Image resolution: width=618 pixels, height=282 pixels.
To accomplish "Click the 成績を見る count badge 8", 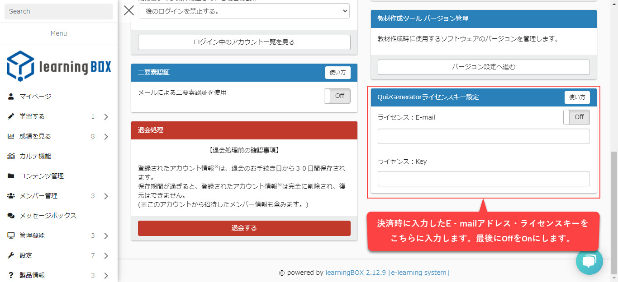I will pos(93,136).
